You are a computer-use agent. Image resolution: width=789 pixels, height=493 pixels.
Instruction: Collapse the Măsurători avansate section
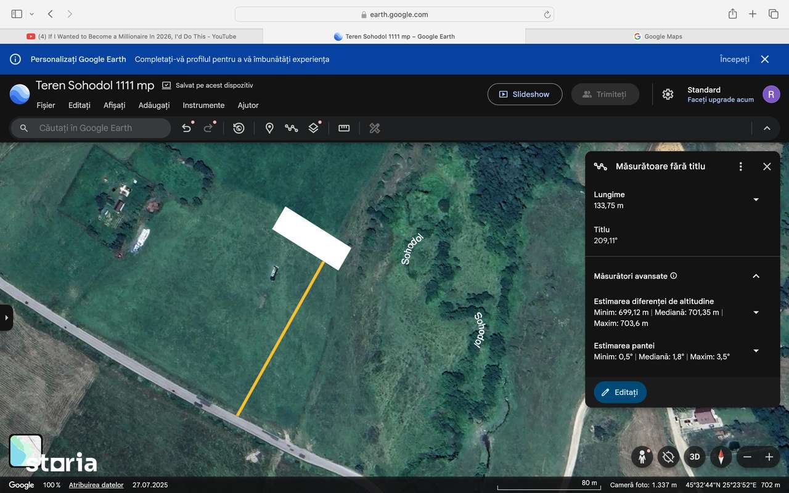tap(756, 276)
